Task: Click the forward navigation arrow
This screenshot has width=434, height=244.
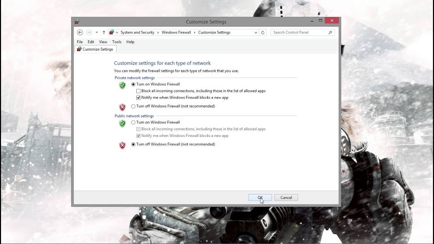Action: [x=89, y=32]
